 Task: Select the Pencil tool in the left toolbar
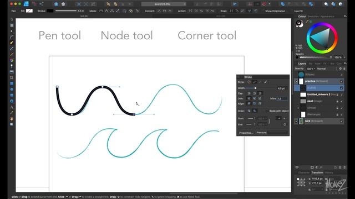pyautogui.click(x=12, y=49)
